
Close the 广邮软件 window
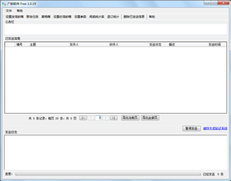[223, 3]
